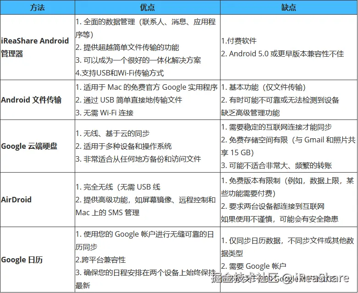Click text 确保您的日程安排在两个设备上始终保持最新

tap(146, 279)
